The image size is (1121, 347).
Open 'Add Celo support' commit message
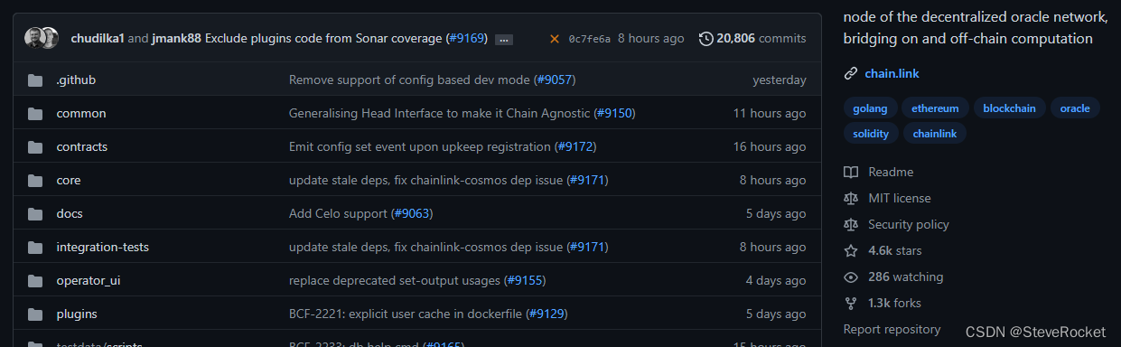click(x=338, y=213)
